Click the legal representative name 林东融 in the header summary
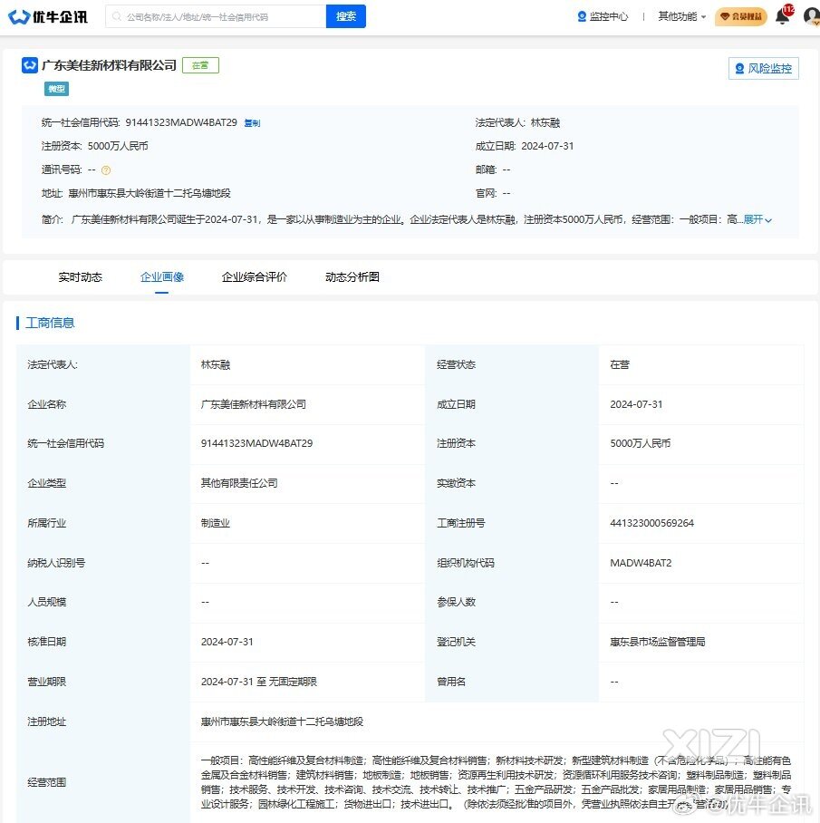 [x=545, y=123]
